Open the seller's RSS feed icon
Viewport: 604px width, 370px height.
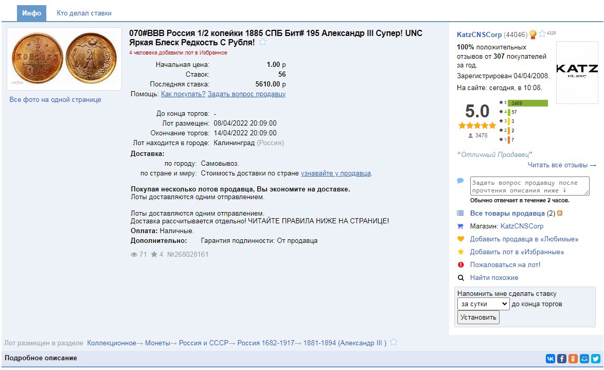pos(560,214)
